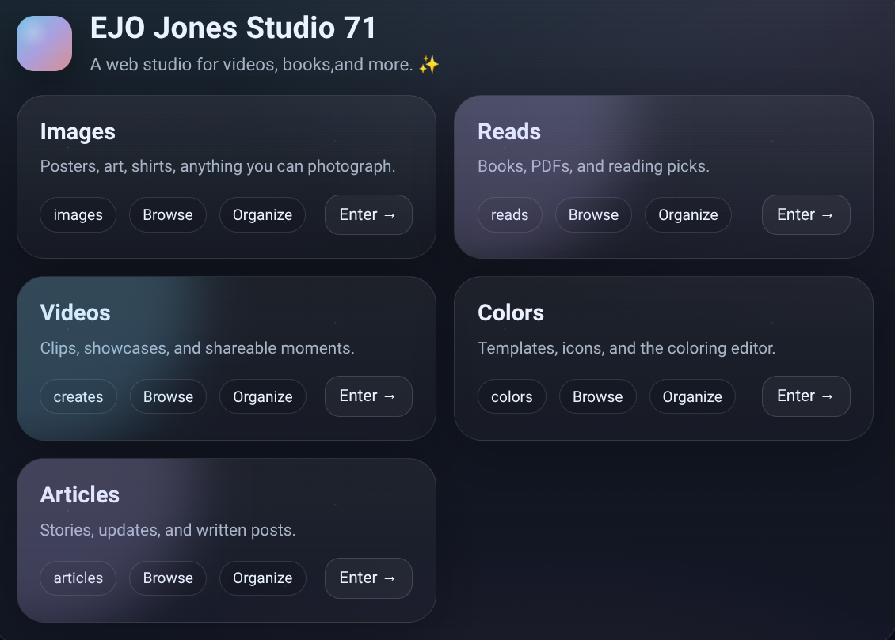Viewport: 895px width, 640px height.
Task: Enter the Colors section
Action: pyautogui.click(x=805, y=396)
